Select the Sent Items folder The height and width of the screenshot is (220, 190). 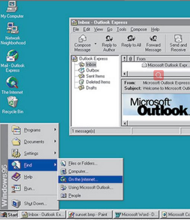(x=92, y=76)
